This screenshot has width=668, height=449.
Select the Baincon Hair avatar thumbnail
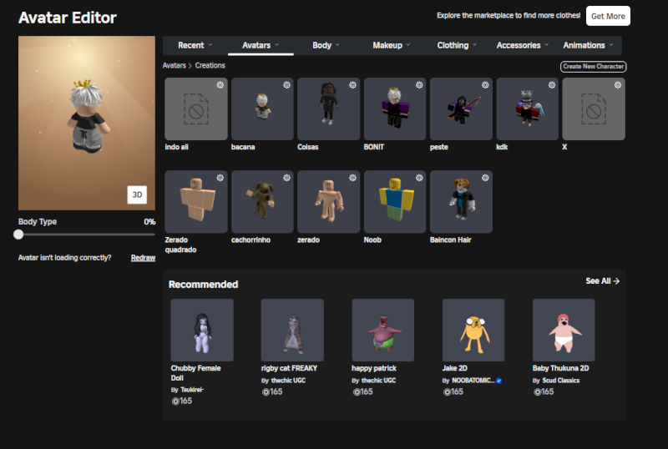[x=461, y=201]
